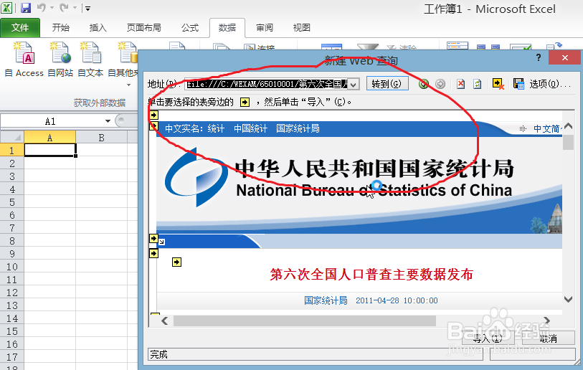Open the Formulas (公式) ribbon tab
This screenshot has width=583, height=370.
click(x=190, y=27)
